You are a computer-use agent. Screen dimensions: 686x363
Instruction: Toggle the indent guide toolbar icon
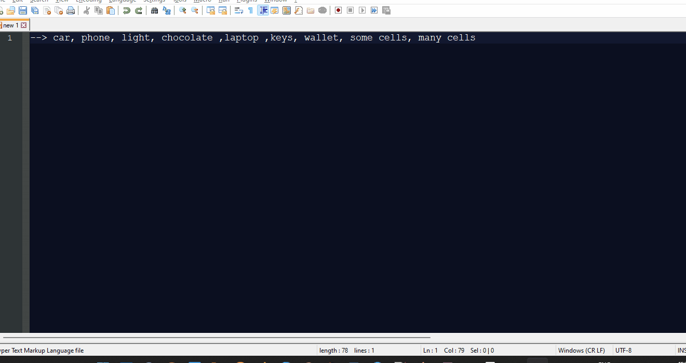point(263,10)
